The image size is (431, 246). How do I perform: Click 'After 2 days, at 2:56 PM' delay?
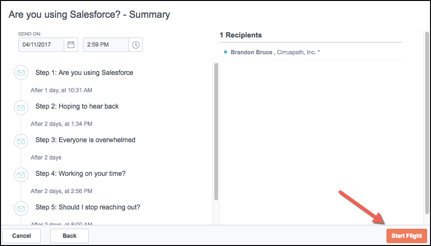pos(61,191)
